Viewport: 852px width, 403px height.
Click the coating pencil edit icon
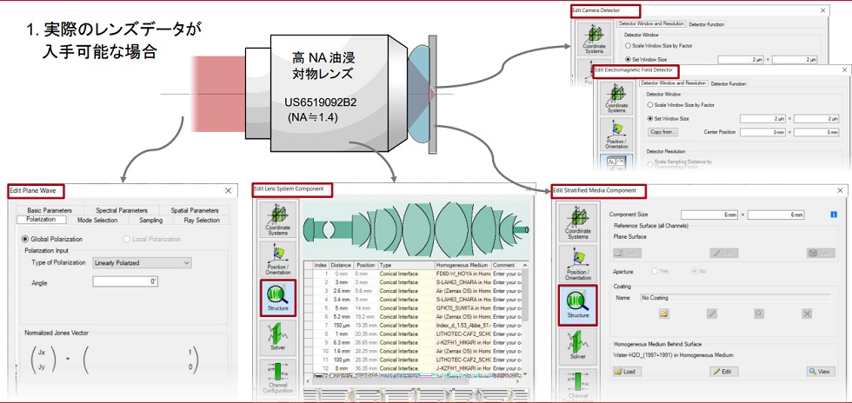point(711,314)
